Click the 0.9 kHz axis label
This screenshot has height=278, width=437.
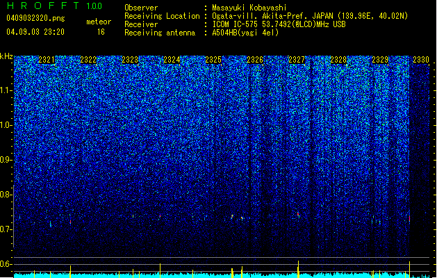tap(6, 160)
